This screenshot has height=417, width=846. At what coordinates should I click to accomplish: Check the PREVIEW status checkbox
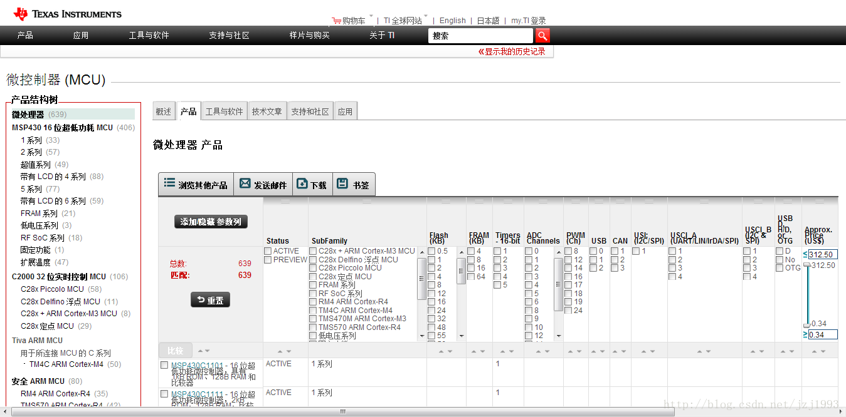click(268, 260)
